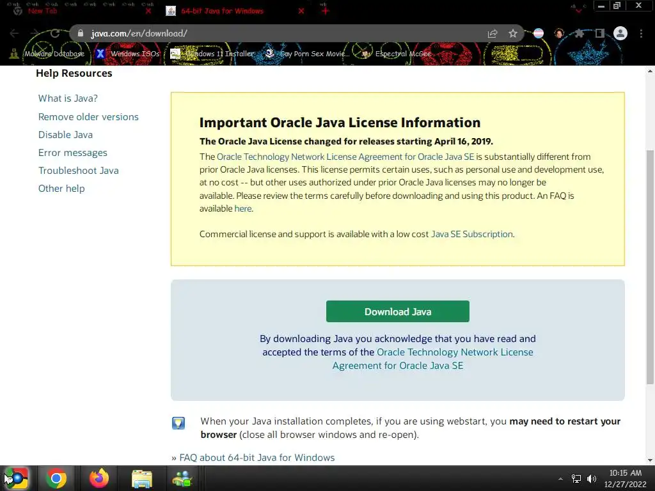Open the license agreement link below Download Java
The image size is (655, 491).
pyautogui.click(x=433, y=359)
